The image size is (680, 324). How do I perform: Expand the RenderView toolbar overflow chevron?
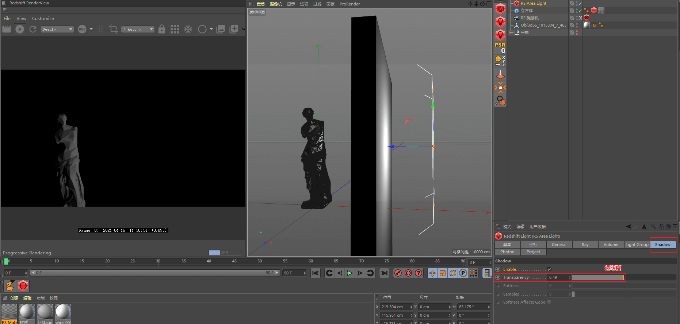point(243,29)
